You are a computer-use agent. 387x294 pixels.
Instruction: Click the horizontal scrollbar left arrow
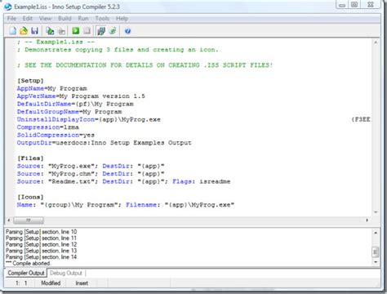coord(9,220)
